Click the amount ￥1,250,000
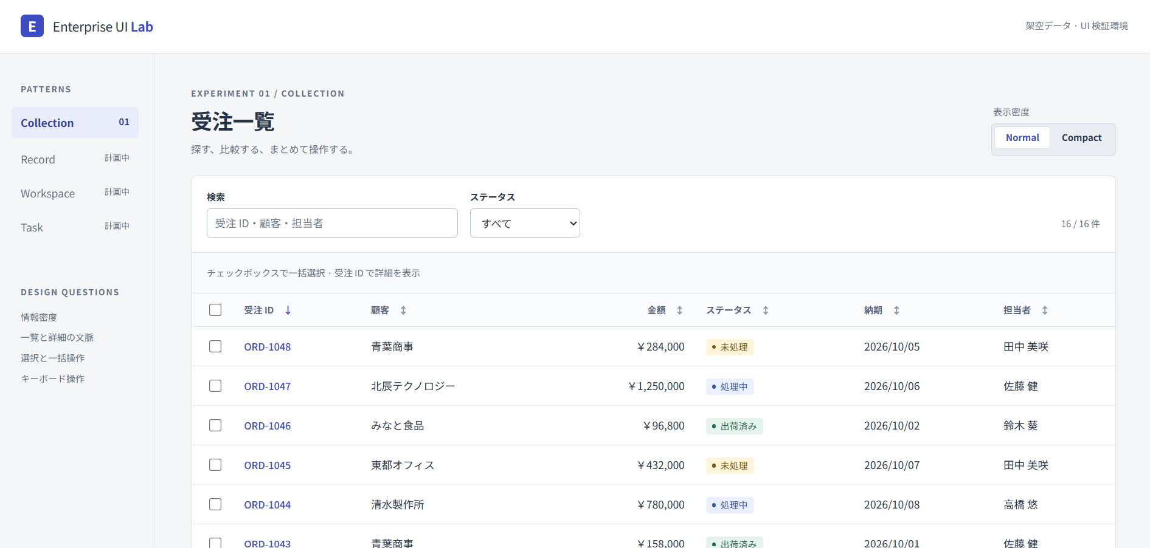The height and width of the screenshot is (548, 1150). [x=656, y=386]
